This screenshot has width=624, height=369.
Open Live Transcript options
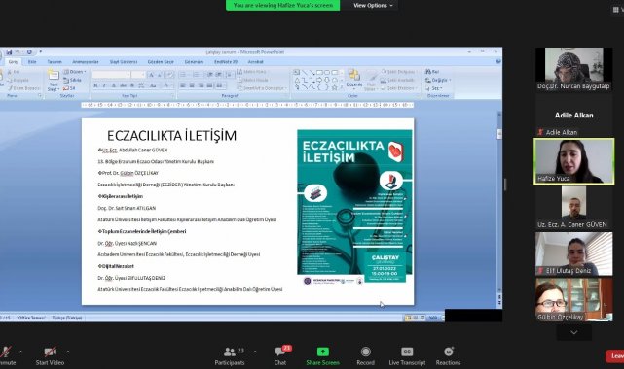click(x=407, y=356)
